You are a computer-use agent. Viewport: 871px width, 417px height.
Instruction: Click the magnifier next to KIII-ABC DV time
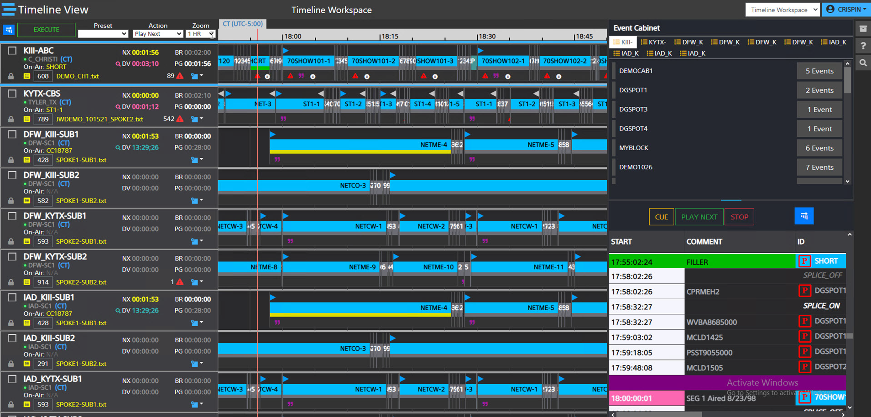[118, 64]
